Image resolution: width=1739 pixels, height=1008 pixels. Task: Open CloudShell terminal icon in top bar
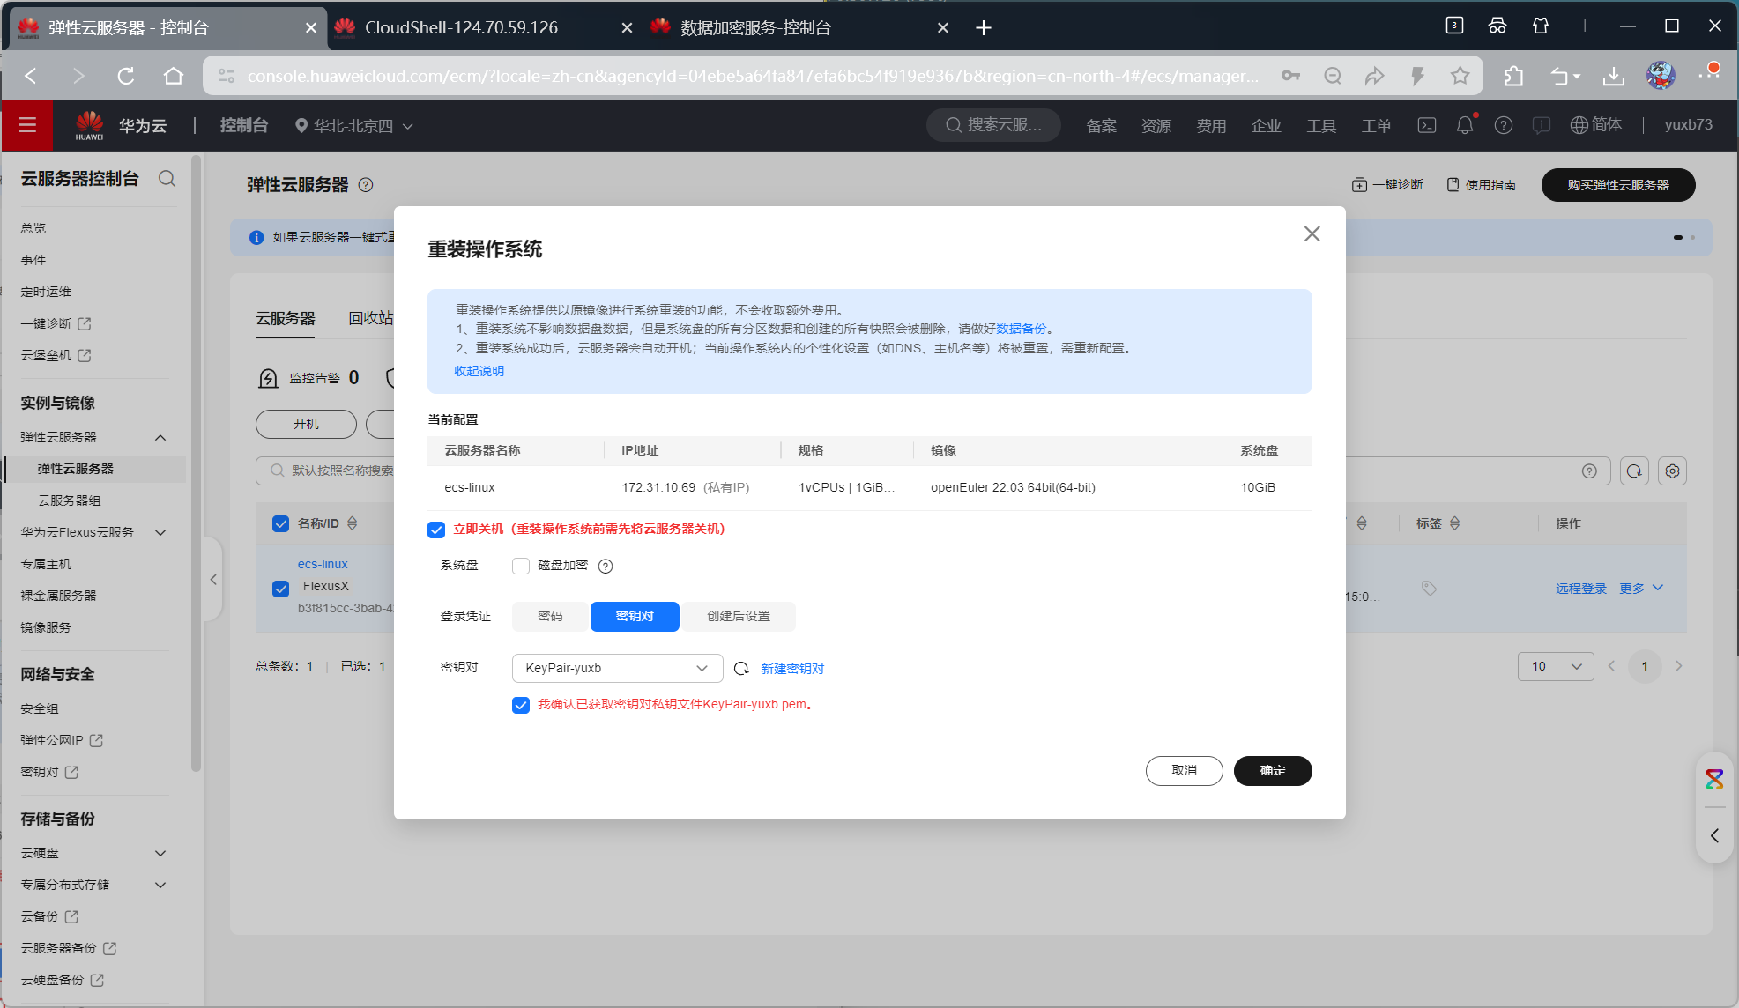pyautogui.click(x=1426, y=126)
